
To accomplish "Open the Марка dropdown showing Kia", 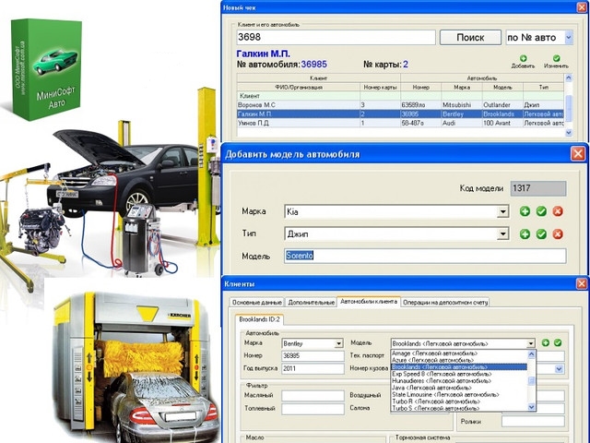I will [502, 211].
